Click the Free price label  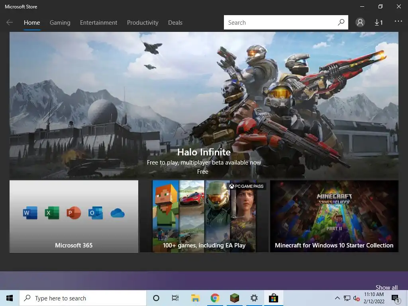click(x=202, y=172)
